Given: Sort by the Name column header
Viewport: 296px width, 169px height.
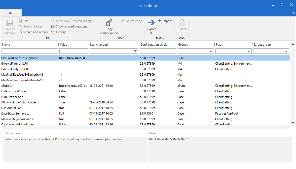Looking at the screenshot, I should 6,45.
